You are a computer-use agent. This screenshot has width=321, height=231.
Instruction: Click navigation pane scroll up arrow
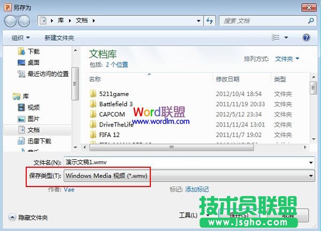click(75, 50)
